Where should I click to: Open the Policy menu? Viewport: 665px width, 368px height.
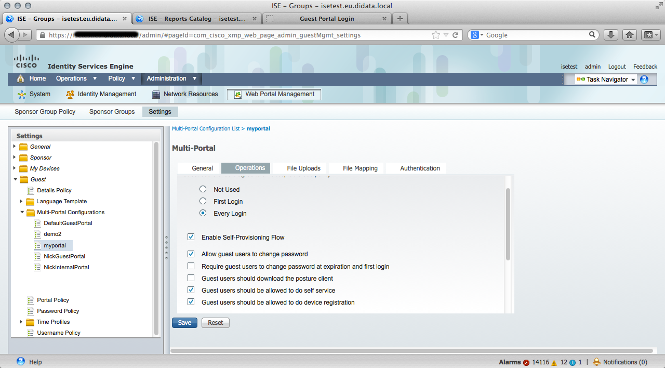[121, 78]
